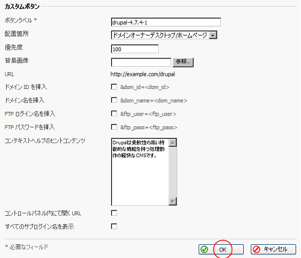Enable すべてのサブログイン名を表示 checkbox
301x258 pixels.
click(x=114, y=226)
